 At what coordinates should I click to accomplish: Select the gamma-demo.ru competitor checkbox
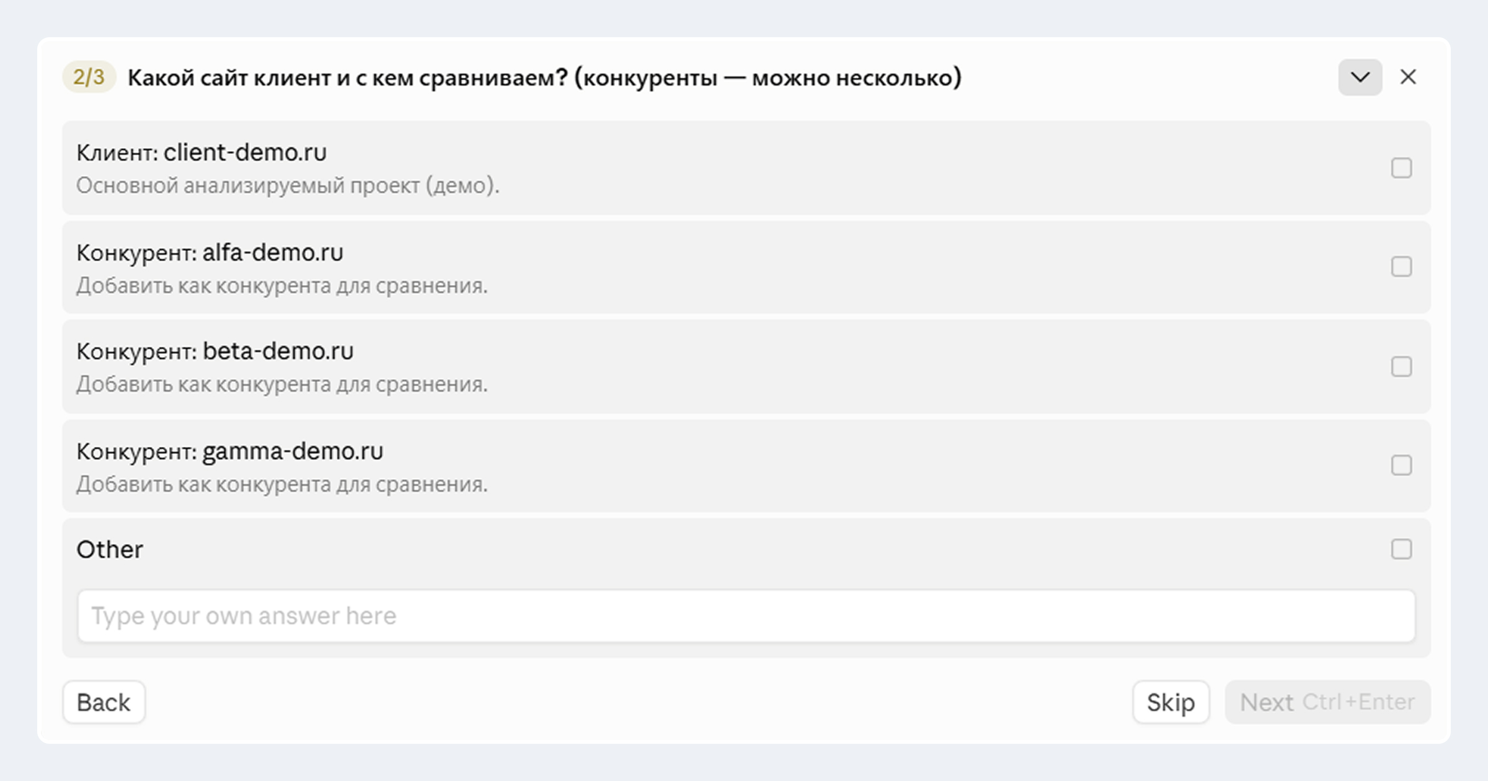pos(1401,466)
